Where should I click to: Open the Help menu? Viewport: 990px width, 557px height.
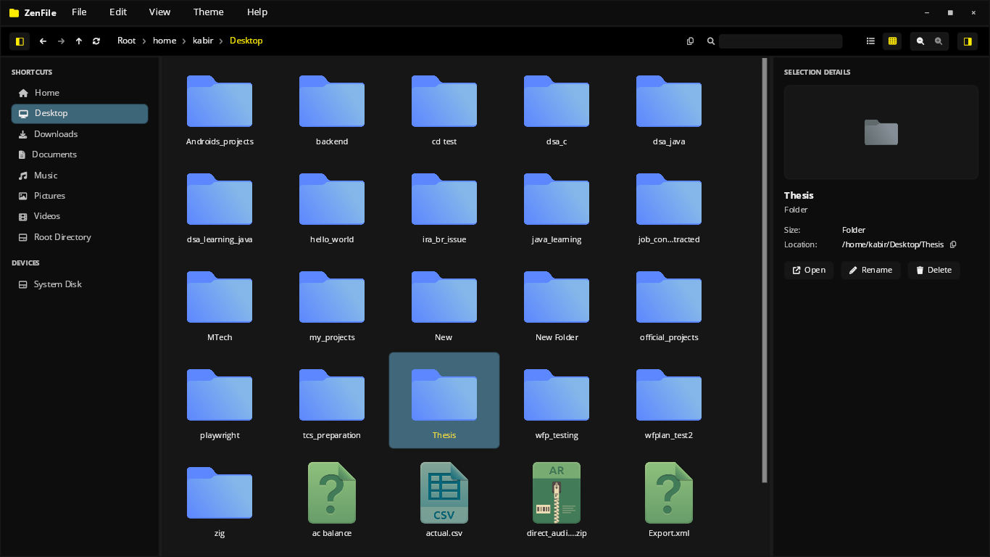coord(257,12)
